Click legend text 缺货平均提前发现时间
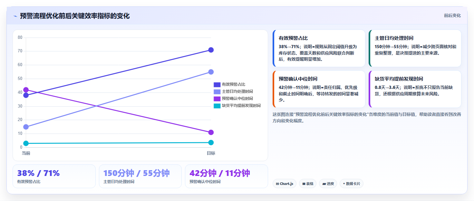 point(241,106)
